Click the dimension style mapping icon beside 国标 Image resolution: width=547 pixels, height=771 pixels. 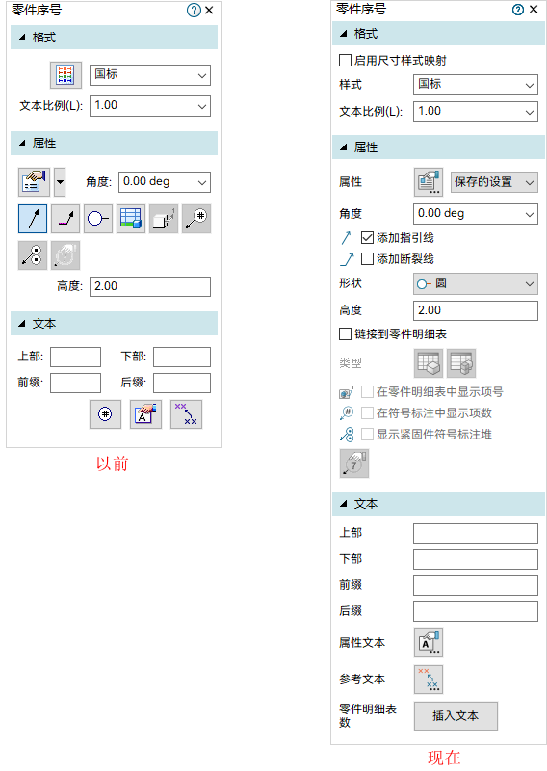(x=65, y=75)
